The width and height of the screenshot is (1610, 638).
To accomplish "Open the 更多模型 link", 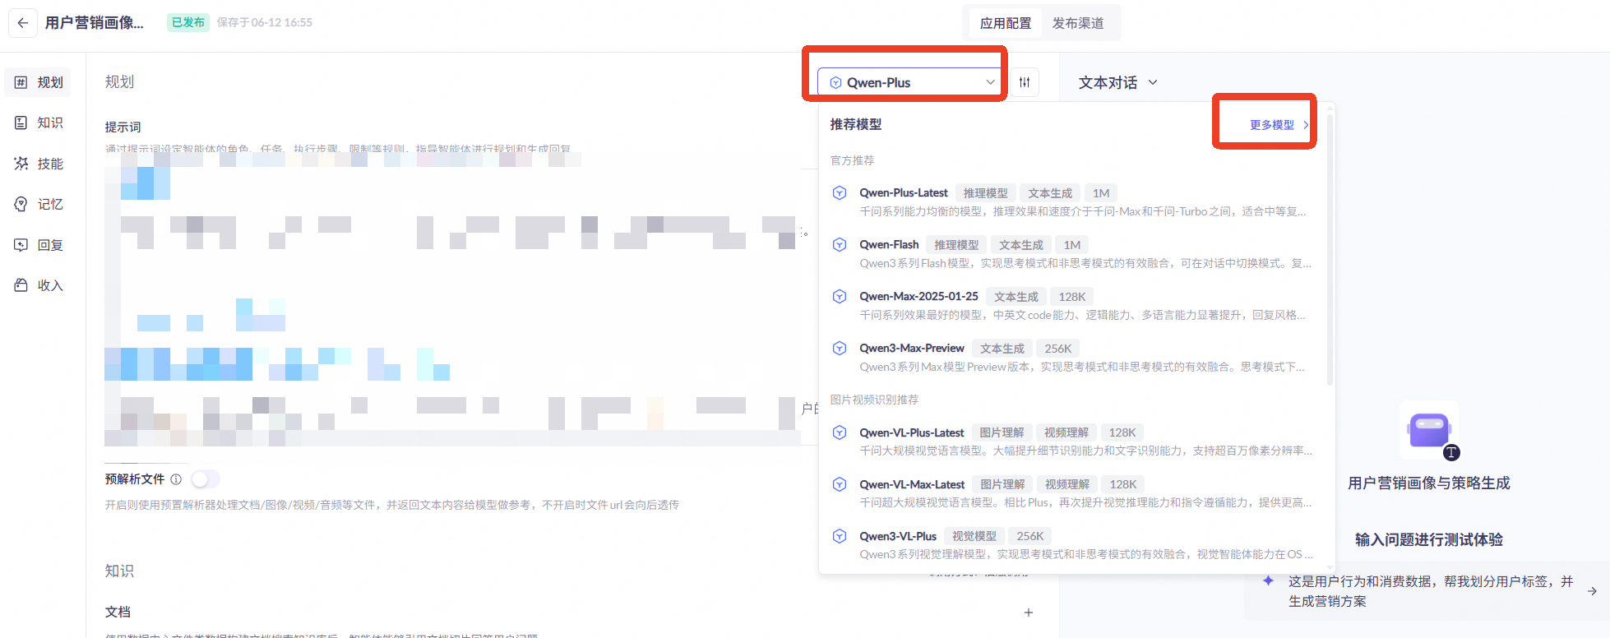I will coord(1279,125).
